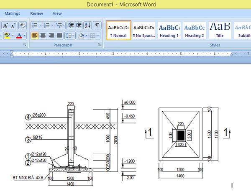251x194 pixels.
Task: Open the Line Spacing dropdown
Action: click(x=70, y=36)
